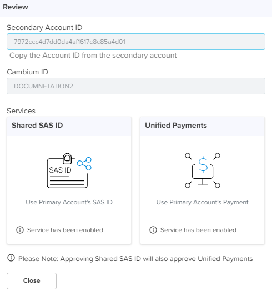Click Service has been enabled under Unified Payments
Image resolution: width=272 pixels, height=296 pixels.
[x=198, y=230]
